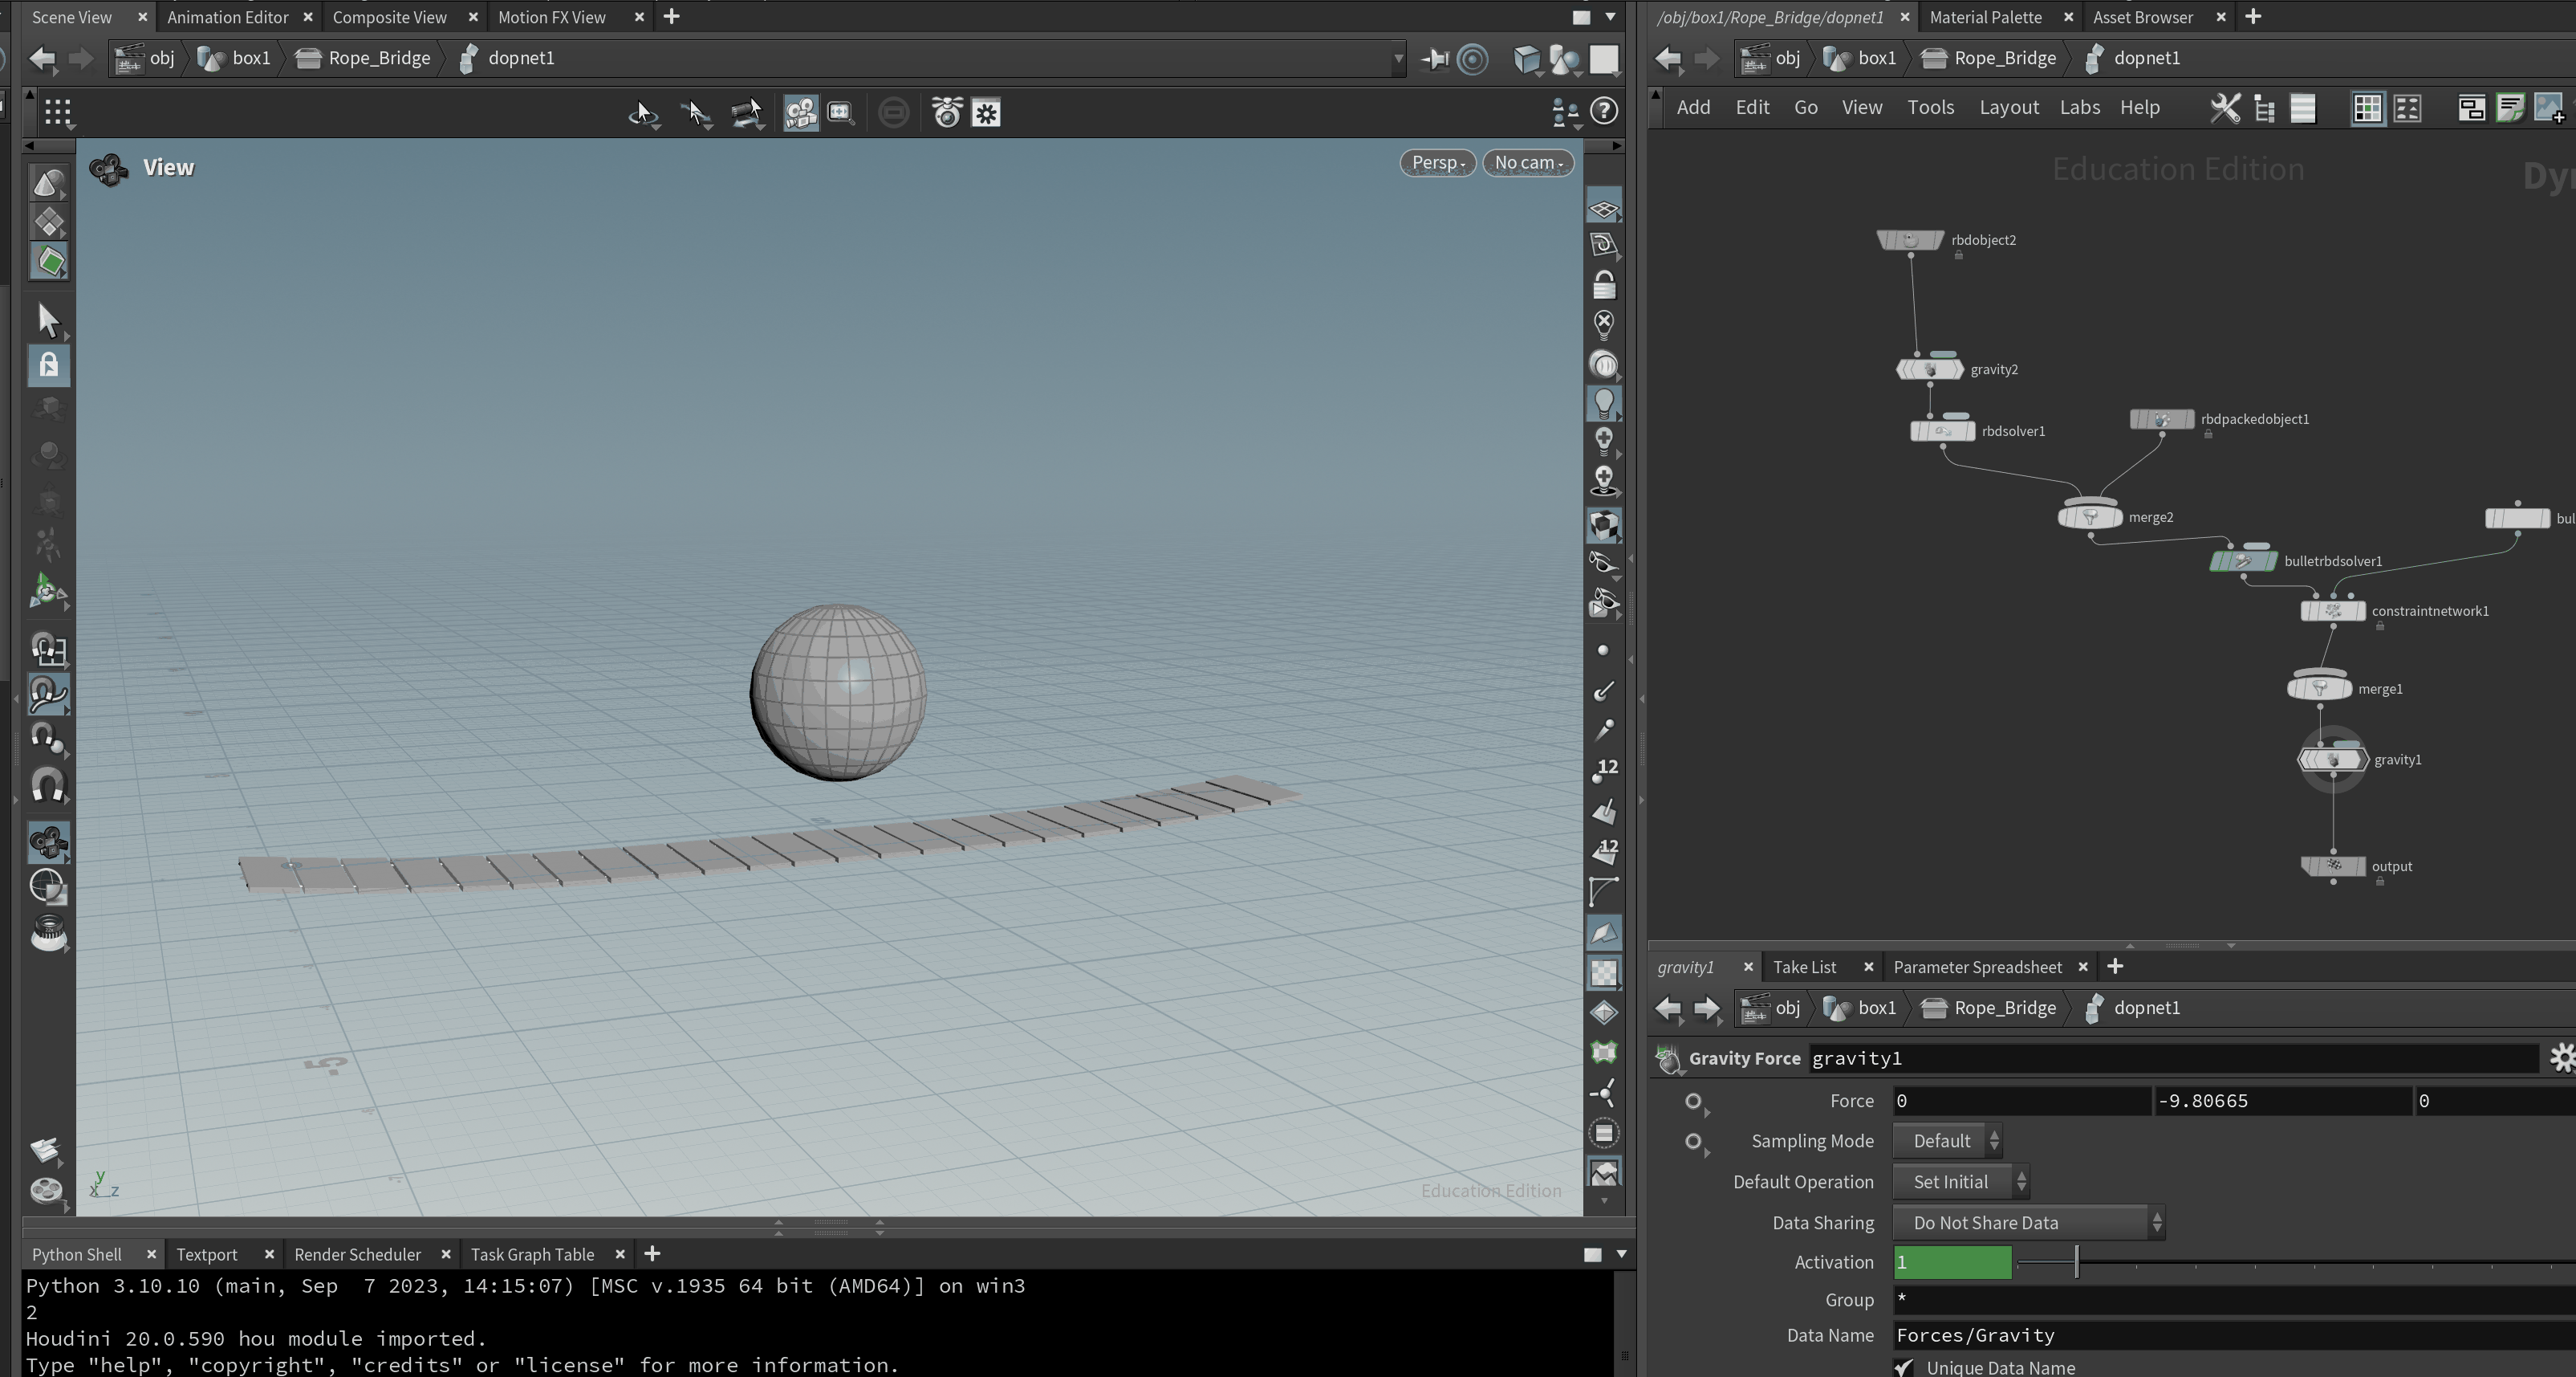Select the gravity2 node
The height and width of the screenshot is (1377, 2576).
1929,369
